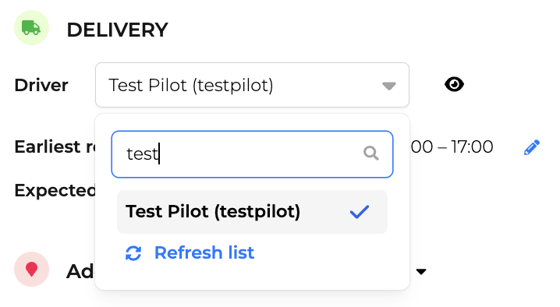Click the Refresh list link
The width and height of the screenshot is (560, 307).
[x=204, y=252]
